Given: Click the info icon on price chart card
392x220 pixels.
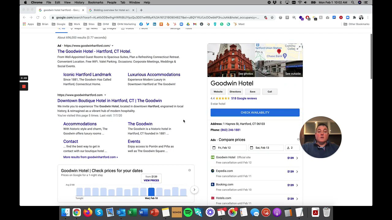Looking at the screenshot, I should (190, 170).
